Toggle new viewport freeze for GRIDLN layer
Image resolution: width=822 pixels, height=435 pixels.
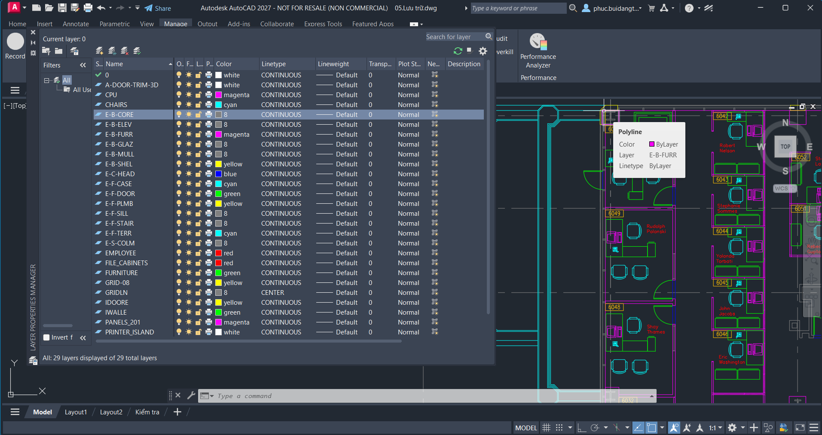click(435, 292)
